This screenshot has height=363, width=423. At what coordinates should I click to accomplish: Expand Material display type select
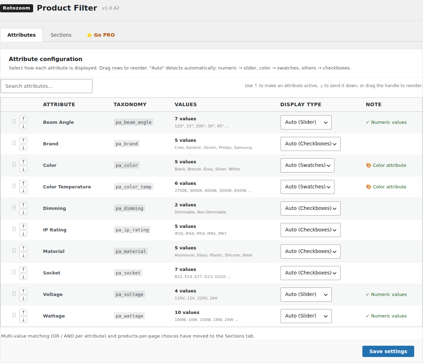point(311,252)
